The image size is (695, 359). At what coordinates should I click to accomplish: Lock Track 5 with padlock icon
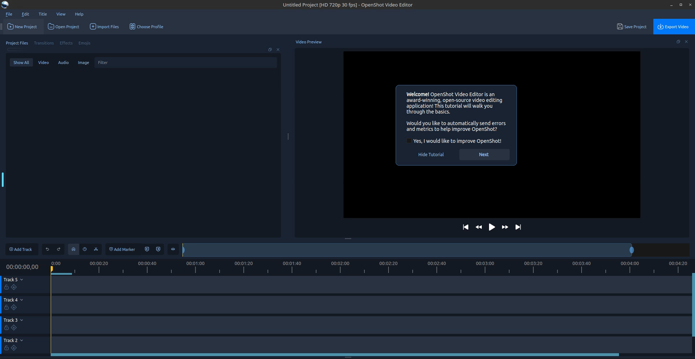coord(7,287)
